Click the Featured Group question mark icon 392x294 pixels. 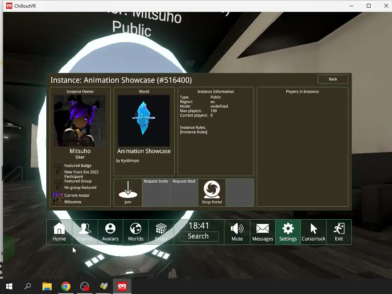click(58, 185)
